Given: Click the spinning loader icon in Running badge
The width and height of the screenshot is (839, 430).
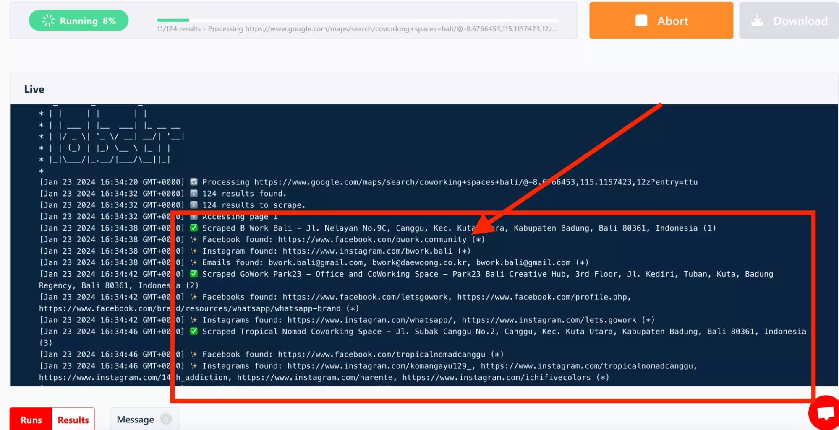Looking at the screenshot, I should 47,20.
